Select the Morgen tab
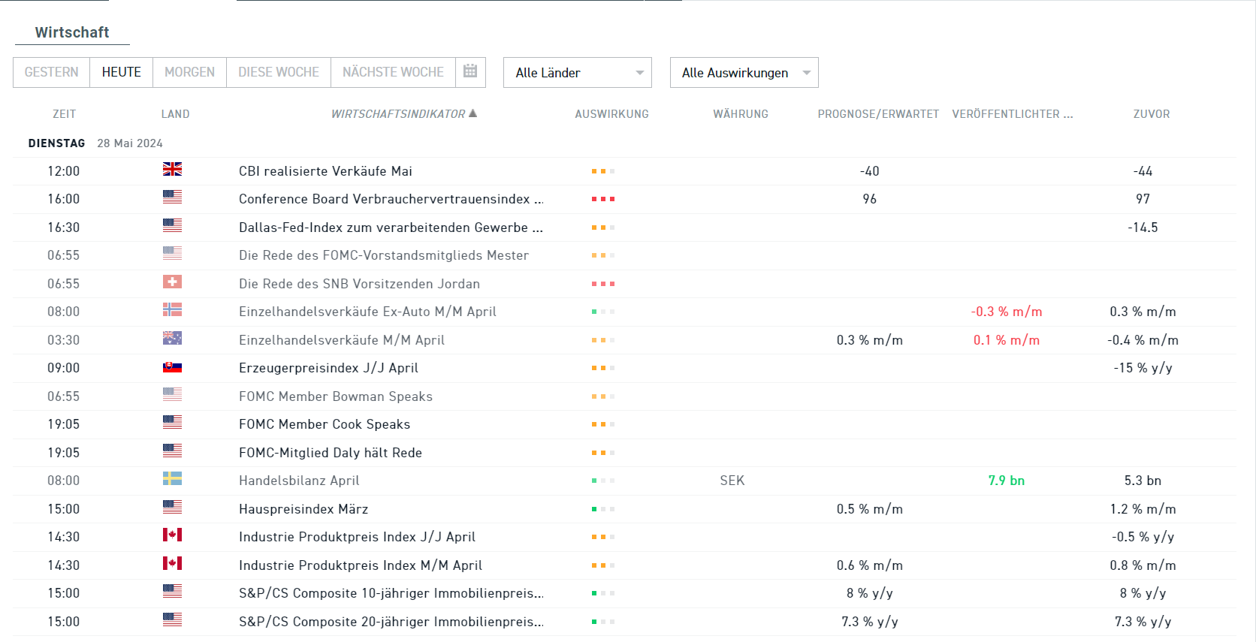The image size is (1256, 642). click(189, 72)
